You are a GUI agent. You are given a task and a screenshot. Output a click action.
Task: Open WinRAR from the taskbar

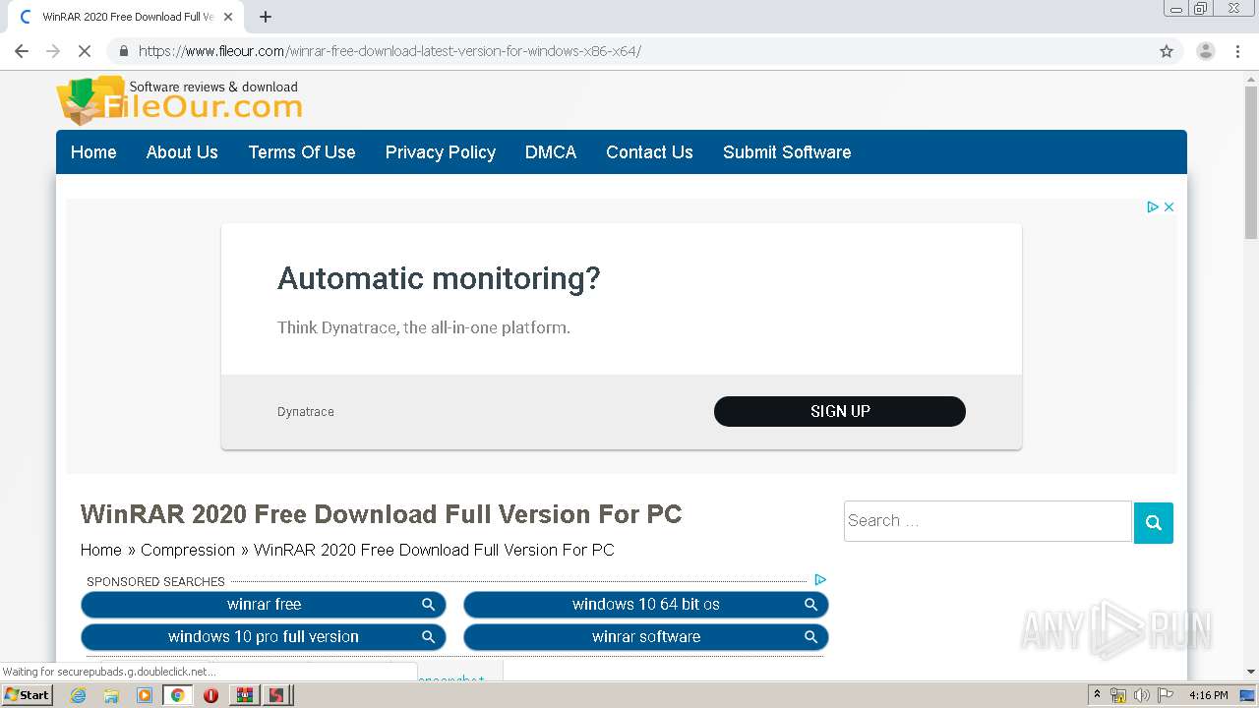(x=244, y=695)
